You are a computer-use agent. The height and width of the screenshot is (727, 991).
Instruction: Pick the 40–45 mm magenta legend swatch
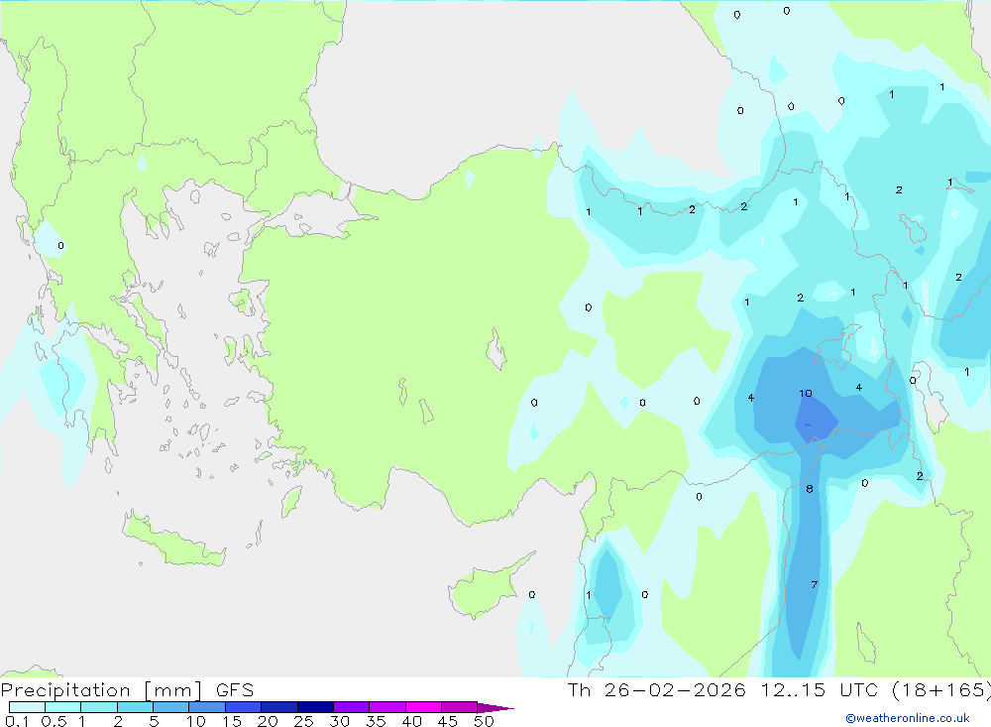(x=423, y=707)
